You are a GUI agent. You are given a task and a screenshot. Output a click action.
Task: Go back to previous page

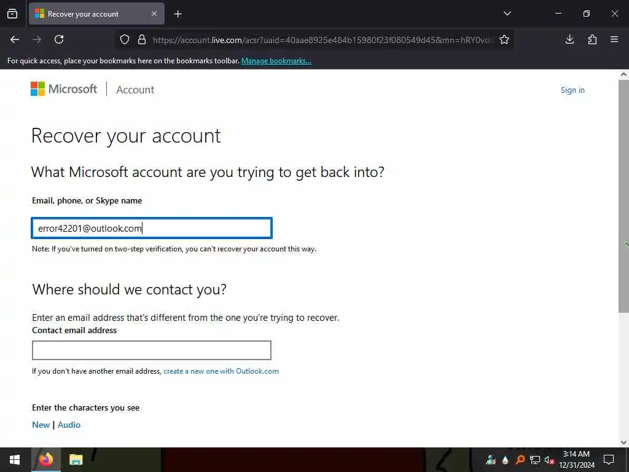(15, 39)
